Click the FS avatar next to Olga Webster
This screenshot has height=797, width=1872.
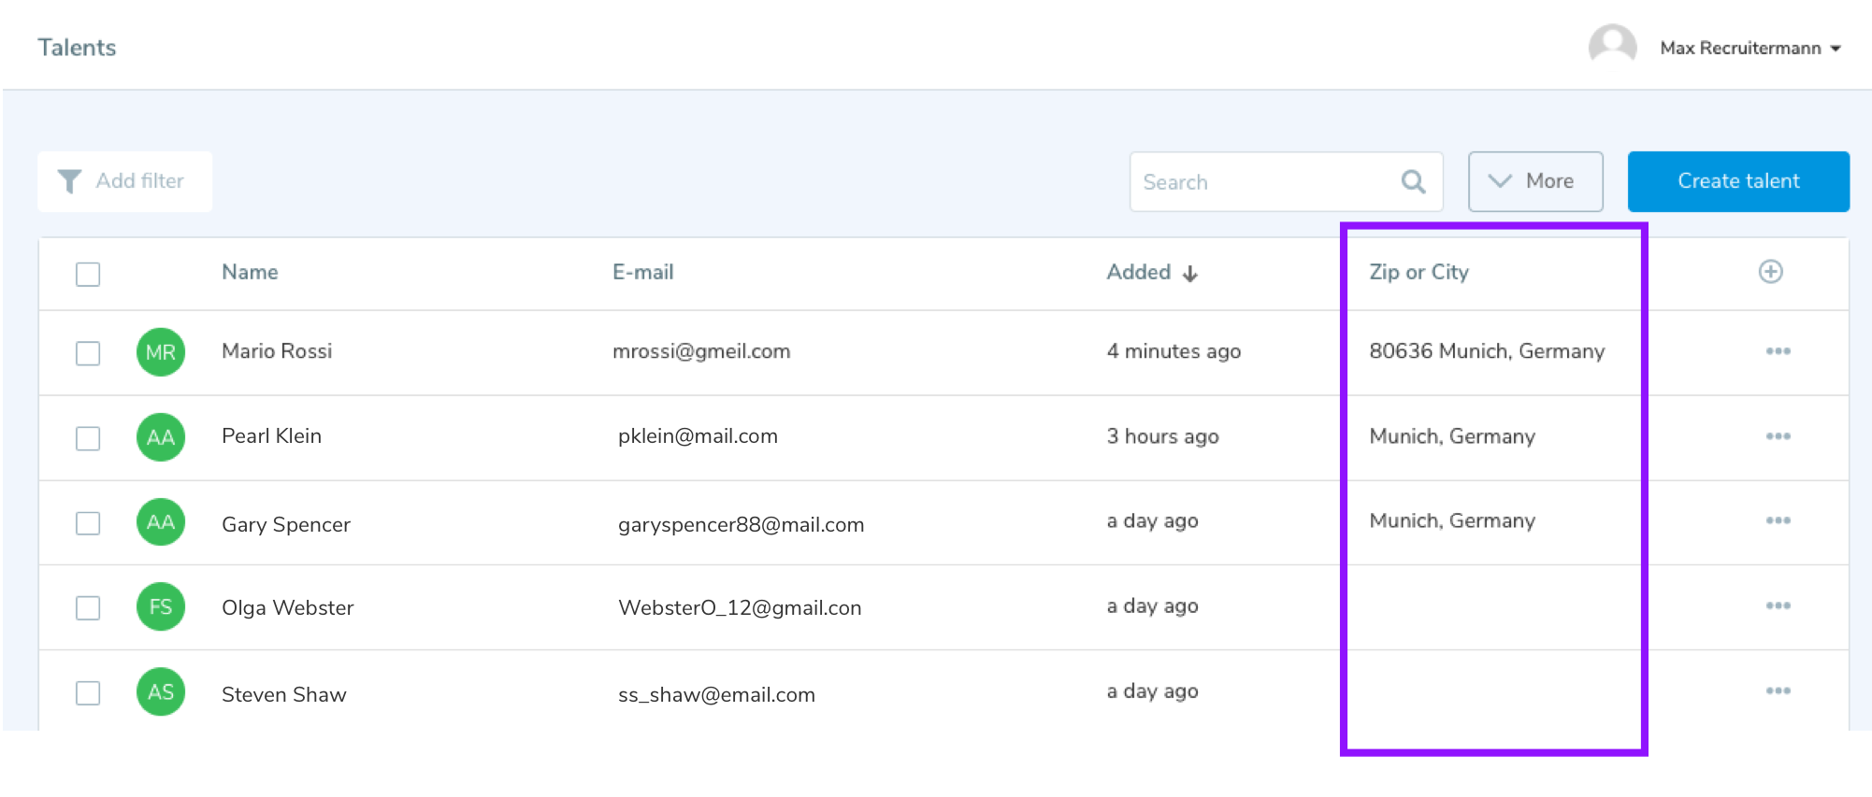click(x=161, y=607)
